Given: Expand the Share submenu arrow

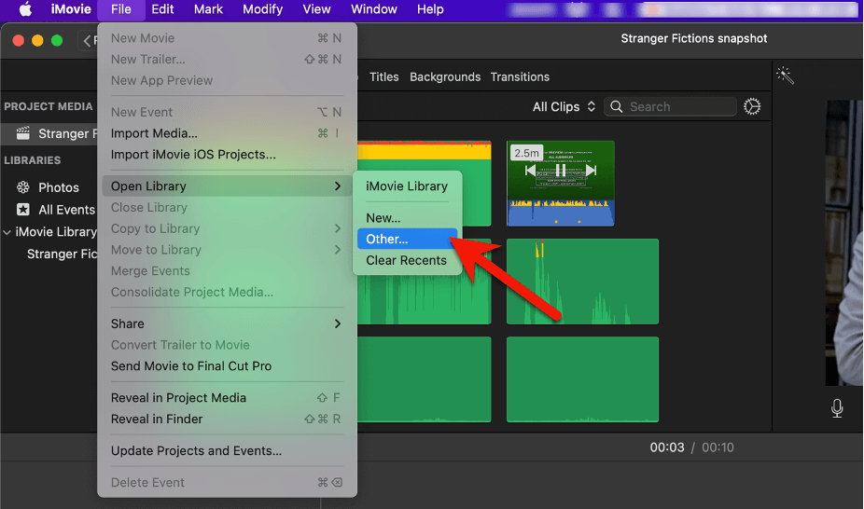Looking at the screenshot, I should tap(338, 323).
